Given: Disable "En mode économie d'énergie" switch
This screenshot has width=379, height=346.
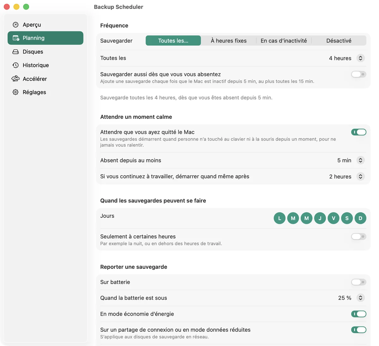Looking at the screenshot, I should pyautogui.click(x=359, y=314).
